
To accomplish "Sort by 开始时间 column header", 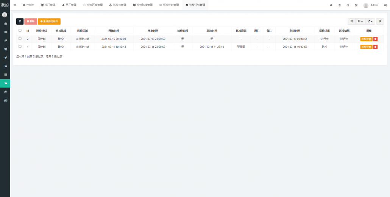I will pos(114,31).
